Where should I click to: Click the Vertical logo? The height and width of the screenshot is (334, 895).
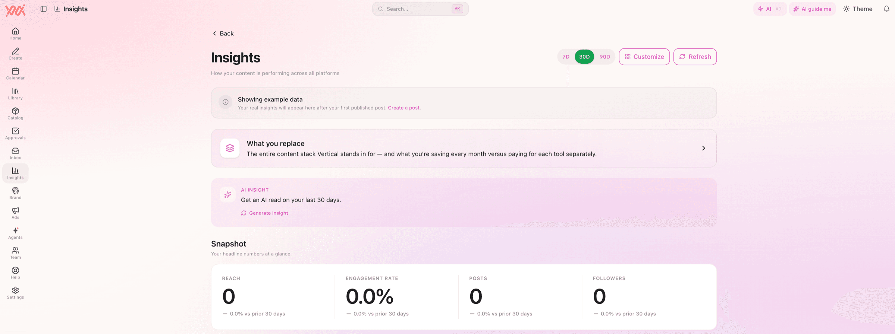click(x=15, y=10)
